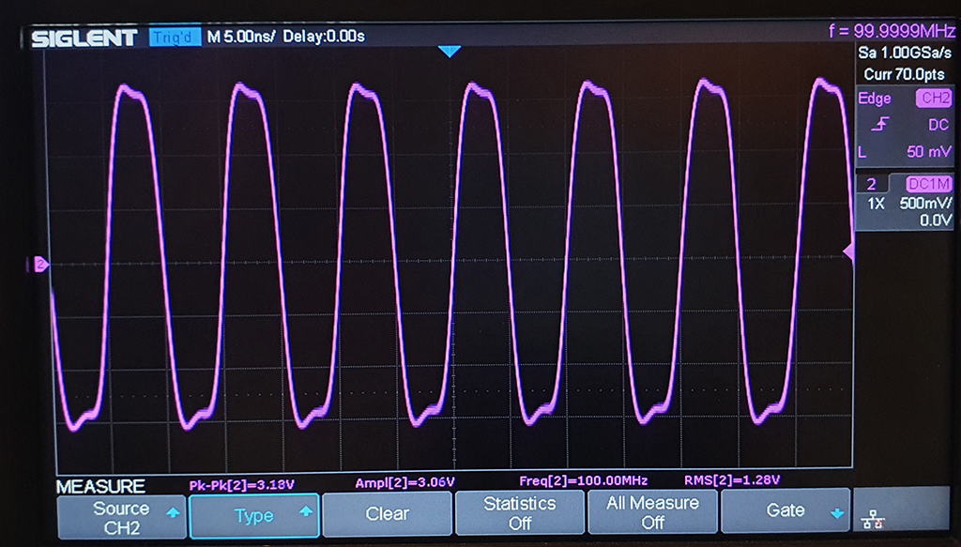Click the blue trigger position marker
961x547 pixels.
450,52
